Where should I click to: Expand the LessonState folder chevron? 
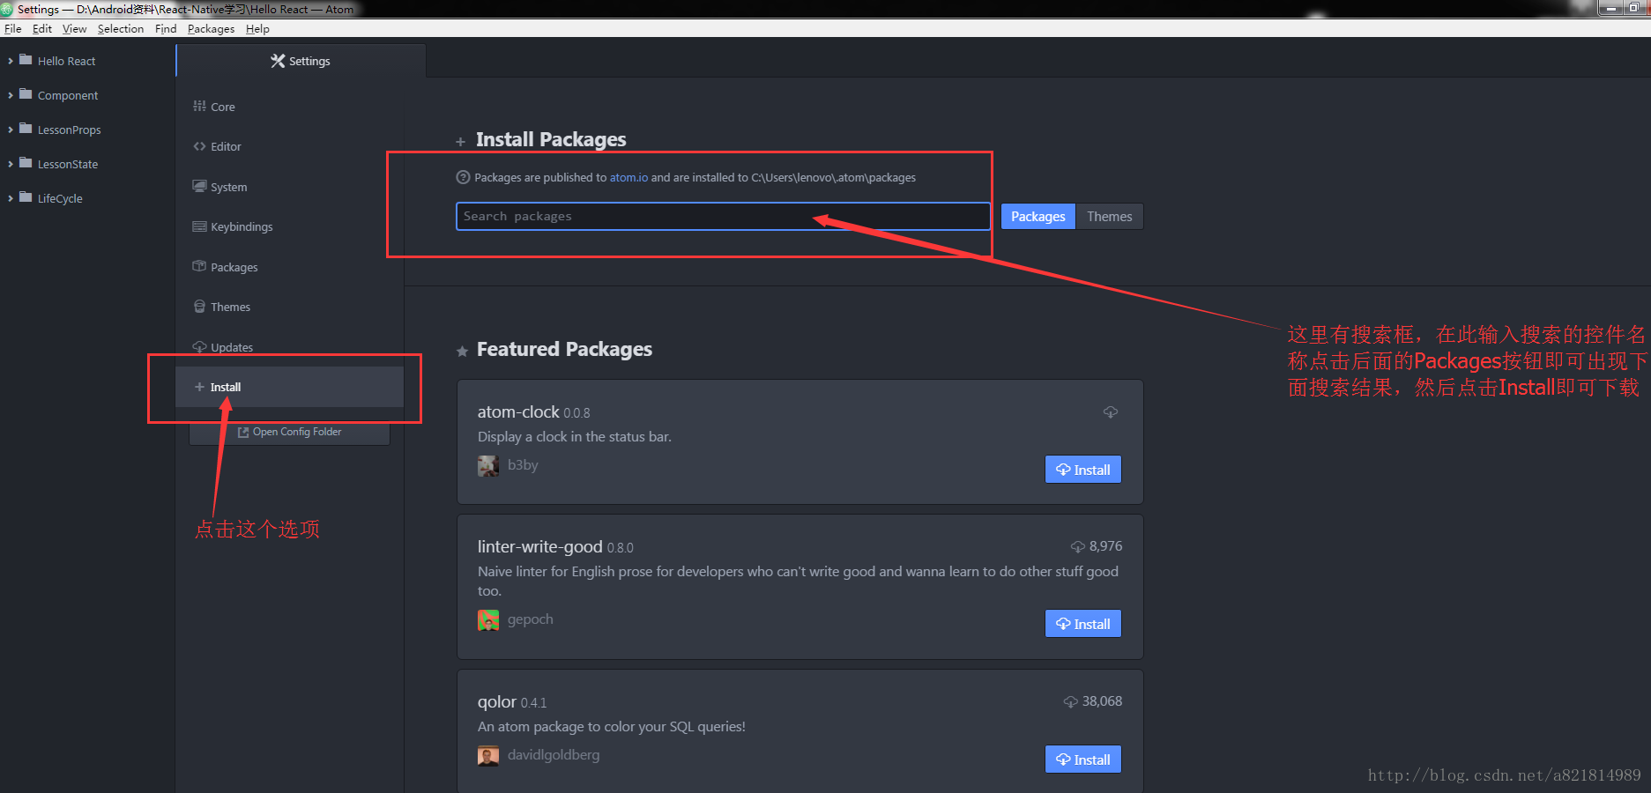click(x=11, y=164)
